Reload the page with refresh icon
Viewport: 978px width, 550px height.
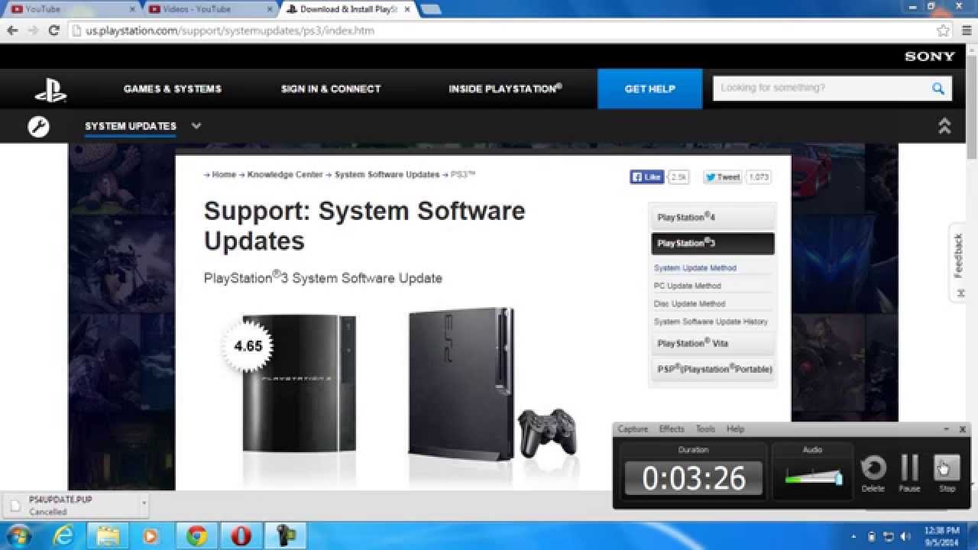pyautogui.click(x=53, y=31)
